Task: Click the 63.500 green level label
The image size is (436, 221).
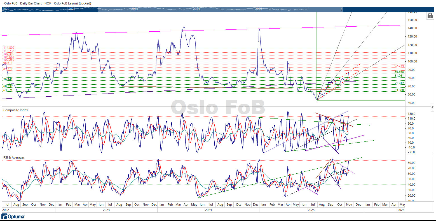Action: (x=399, y=90)
